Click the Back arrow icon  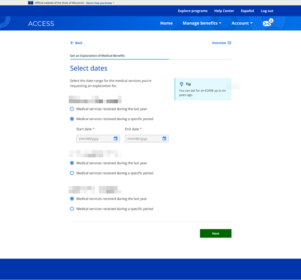coord(72,43)
